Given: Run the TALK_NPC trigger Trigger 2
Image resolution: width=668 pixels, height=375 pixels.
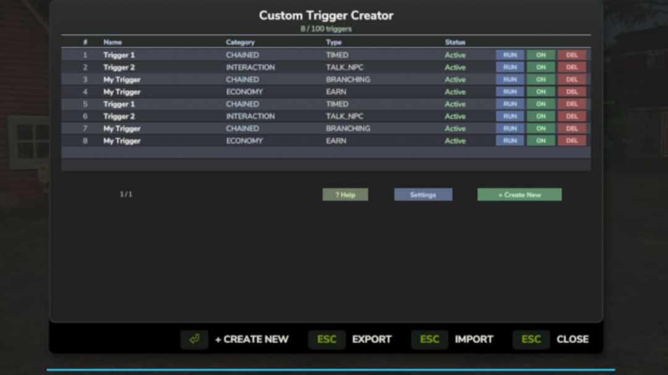Looking at the screenshot, I should tap(510, 67).
